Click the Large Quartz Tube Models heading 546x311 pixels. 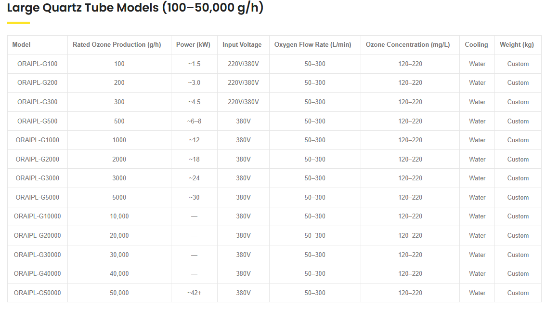click(135, 9)
